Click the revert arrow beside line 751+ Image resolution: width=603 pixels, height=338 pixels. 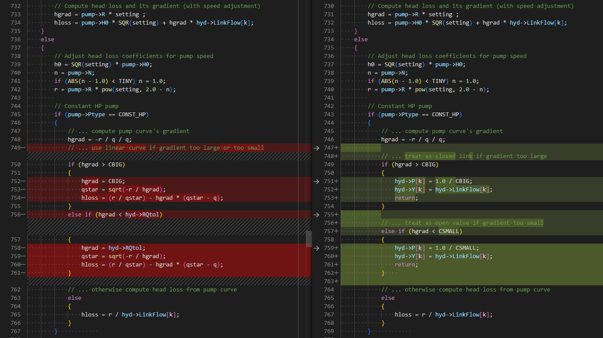316,181
